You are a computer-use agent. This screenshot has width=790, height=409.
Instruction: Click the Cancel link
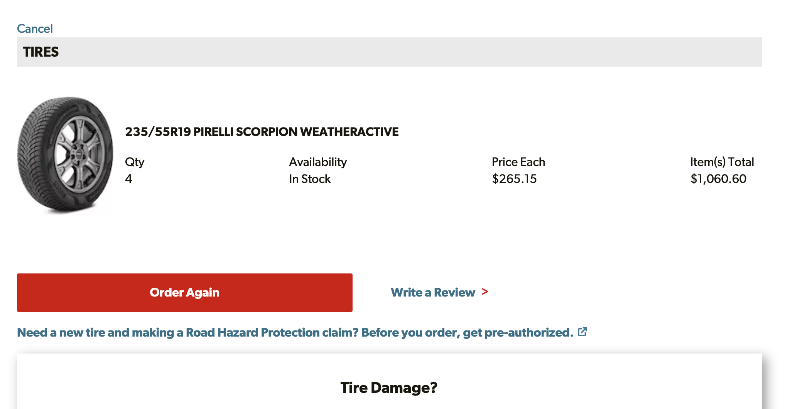35,28
